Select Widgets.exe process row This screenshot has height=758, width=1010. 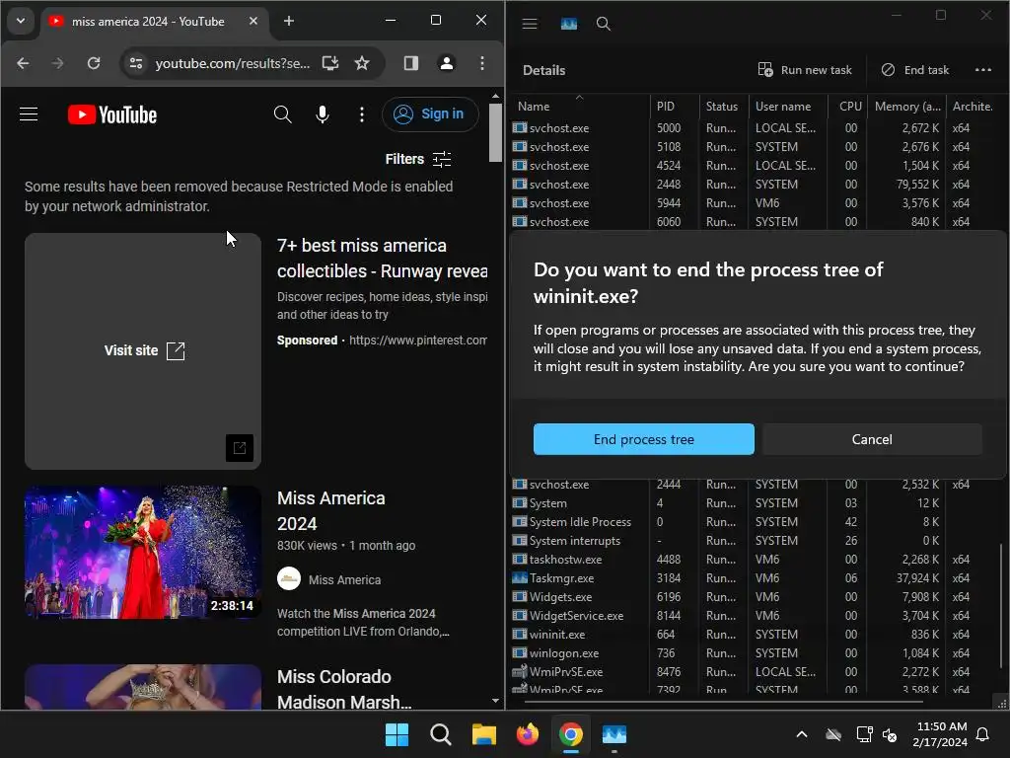click(754, 596)
